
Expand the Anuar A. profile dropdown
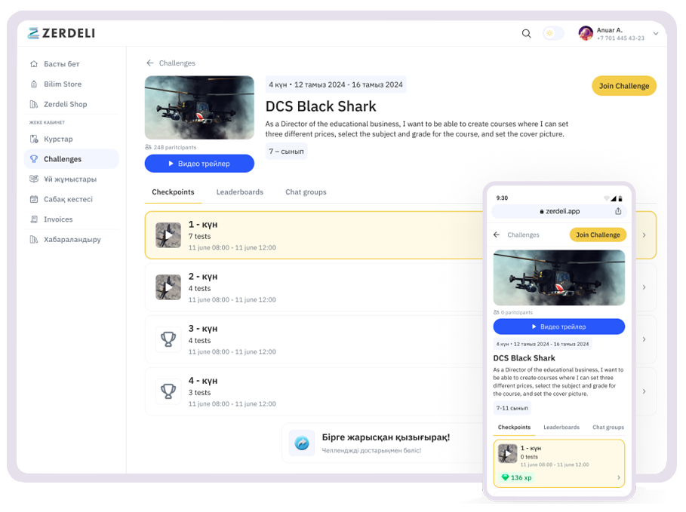click(655, 33)
